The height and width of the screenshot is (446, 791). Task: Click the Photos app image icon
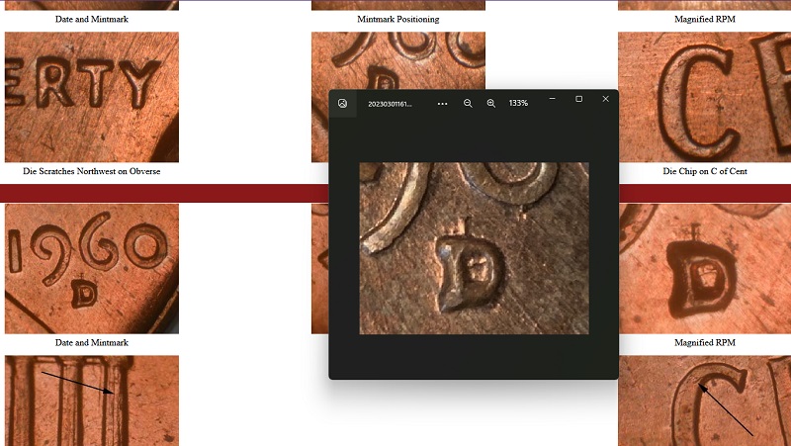click(x=342, y=104)
